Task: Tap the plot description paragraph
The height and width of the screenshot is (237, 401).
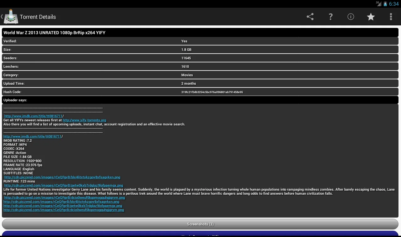Action: [199, 192]
